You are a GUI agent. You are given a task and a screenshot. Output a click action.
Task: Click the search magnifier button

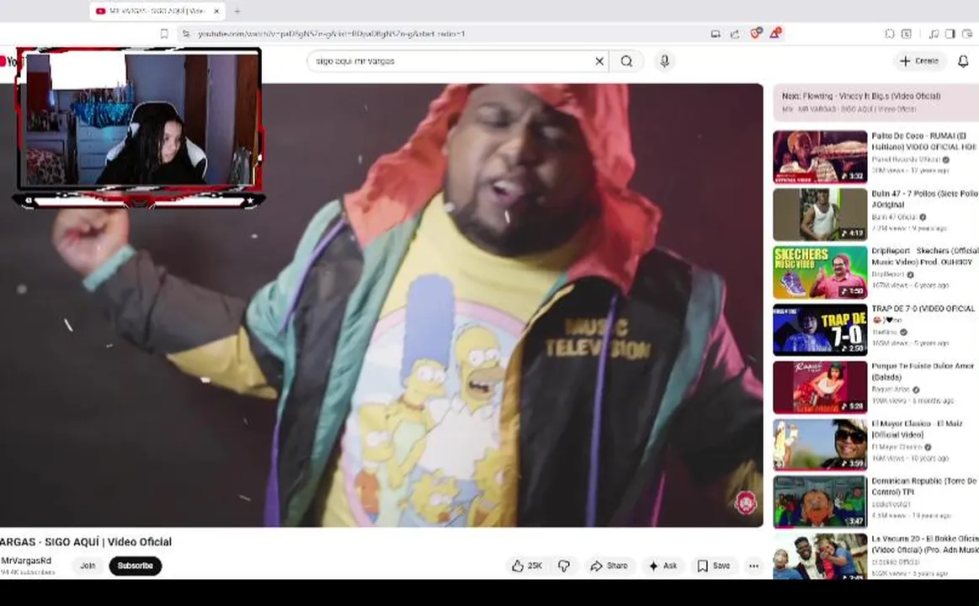click(626, 61)
